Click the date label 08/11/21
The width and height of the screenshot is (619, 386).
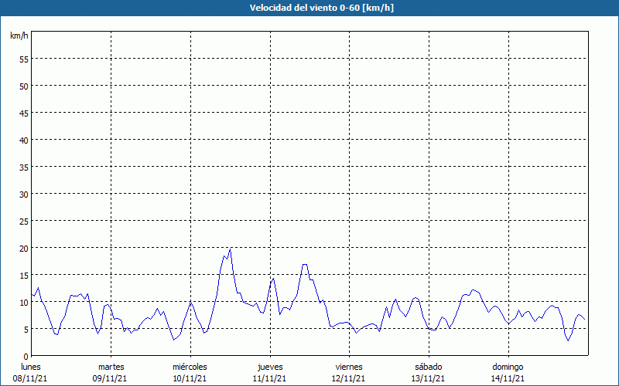(x=30, y=378)
